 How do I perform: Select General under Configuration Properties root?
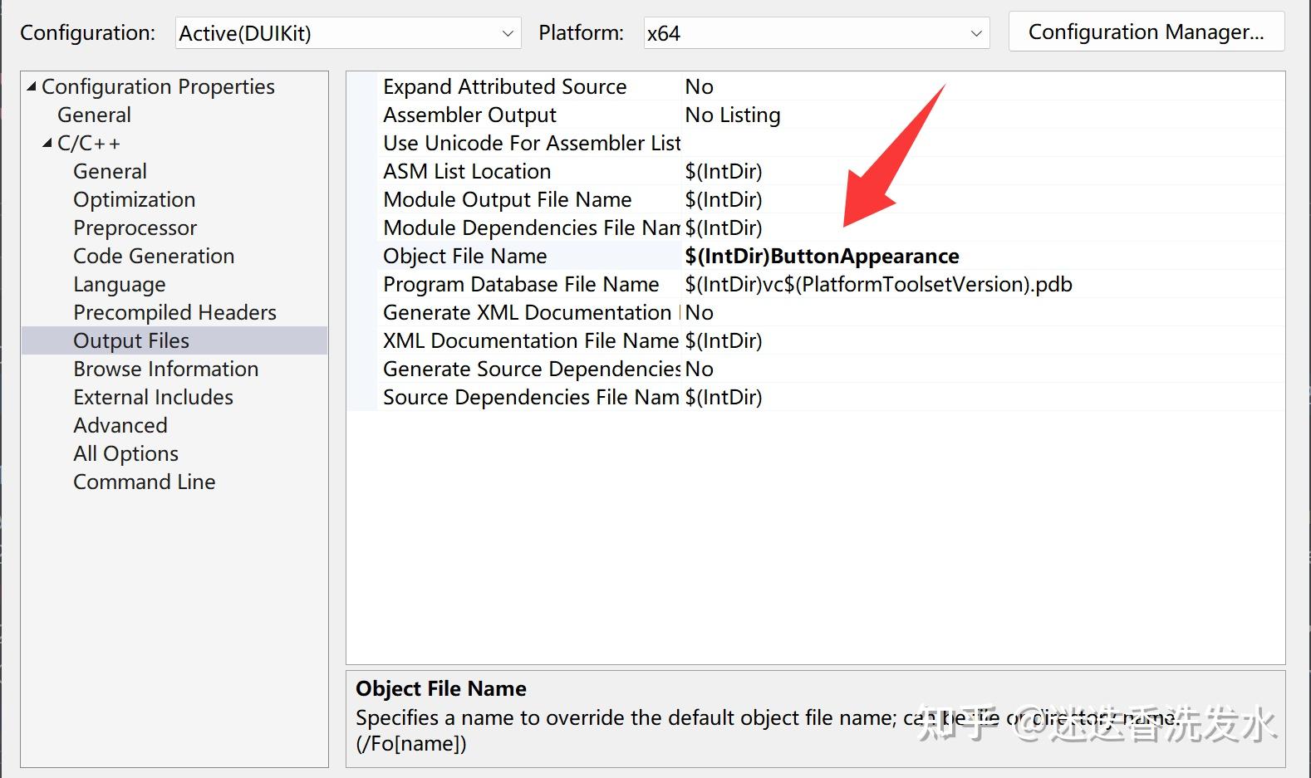coord(94,115)
